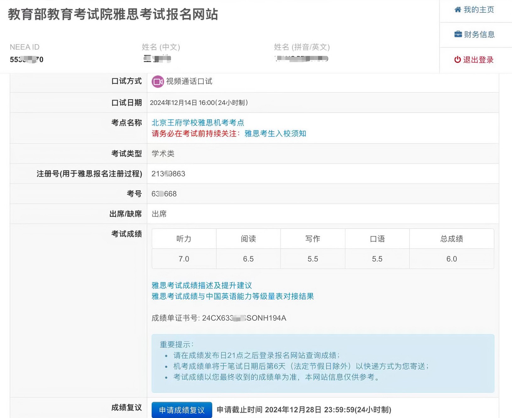This screenshot has height=418, width=512.
Task: Click the 成绩复议 row label
Action: (127, 408)
